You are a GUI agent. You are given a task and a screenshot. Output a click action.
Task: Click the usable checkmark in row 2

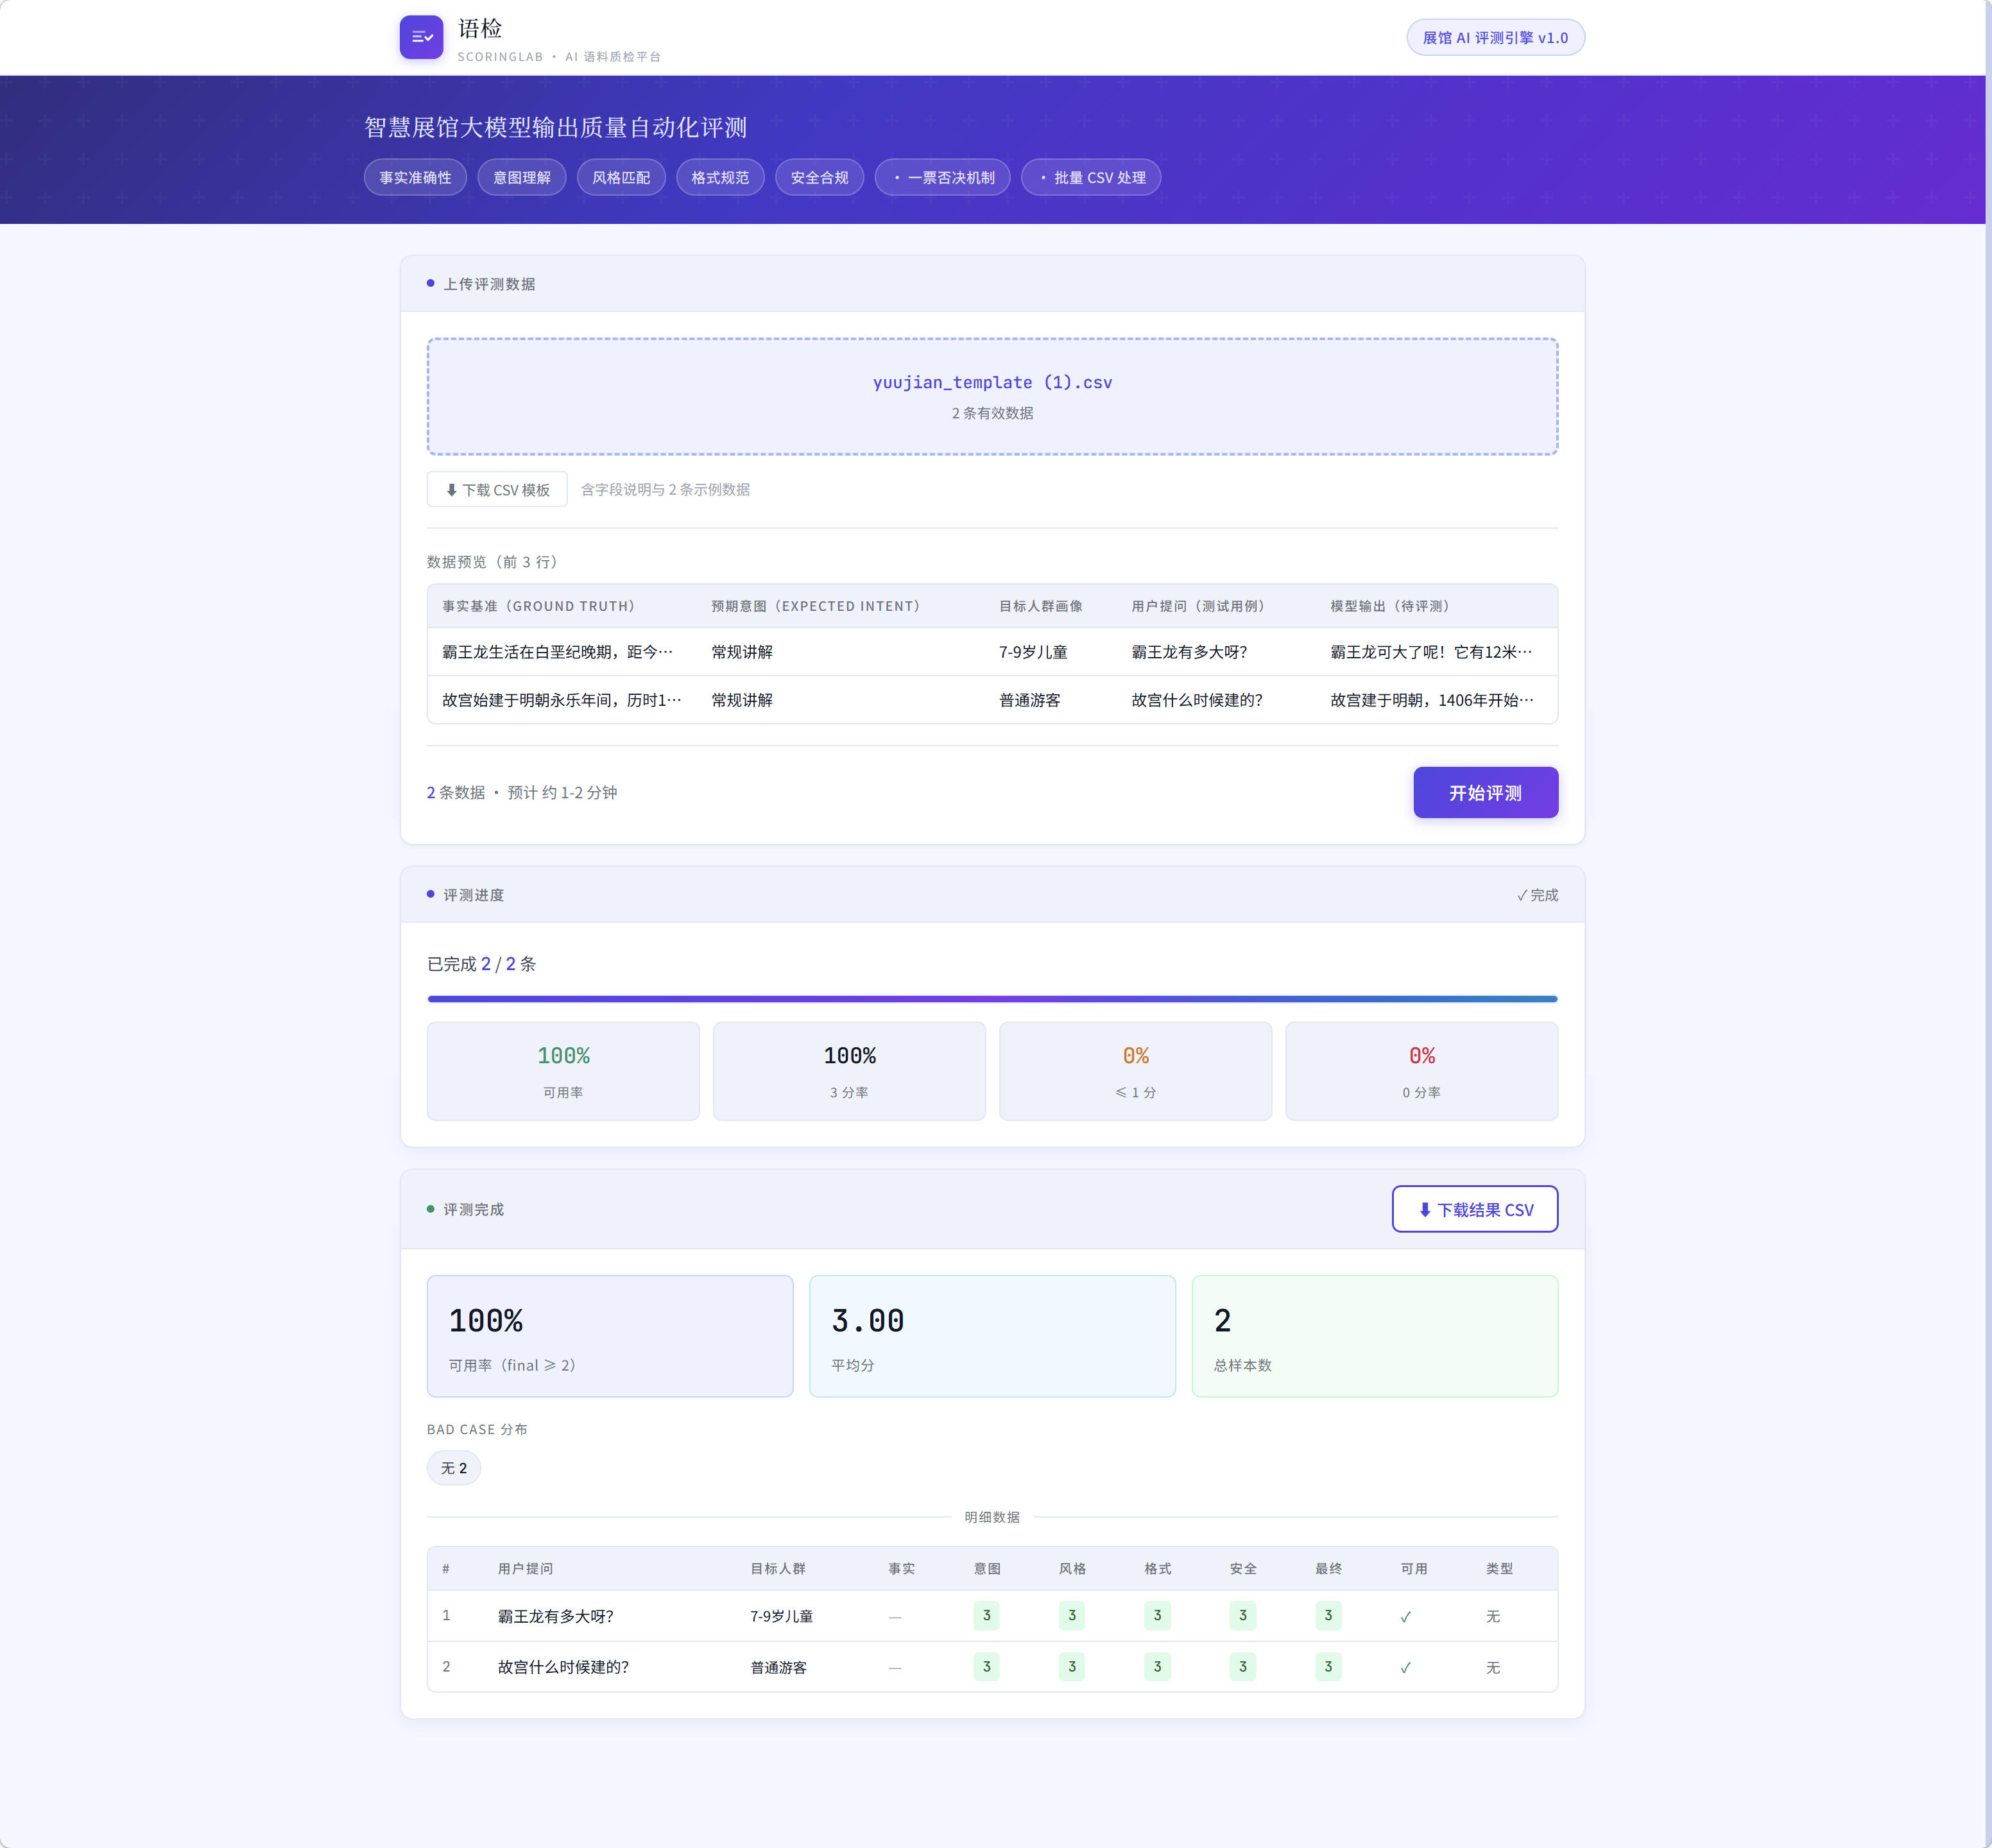pyautogui.click(x=1405, y=1667)
